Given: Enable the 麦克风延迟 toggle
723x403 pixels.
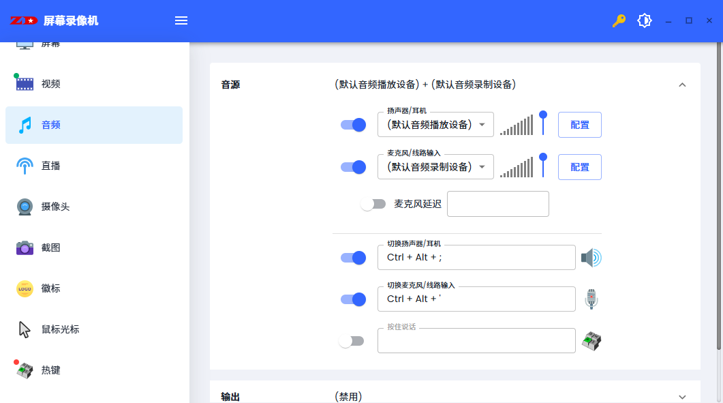Looking at the screenshot, I should click(x=373, y=204).
